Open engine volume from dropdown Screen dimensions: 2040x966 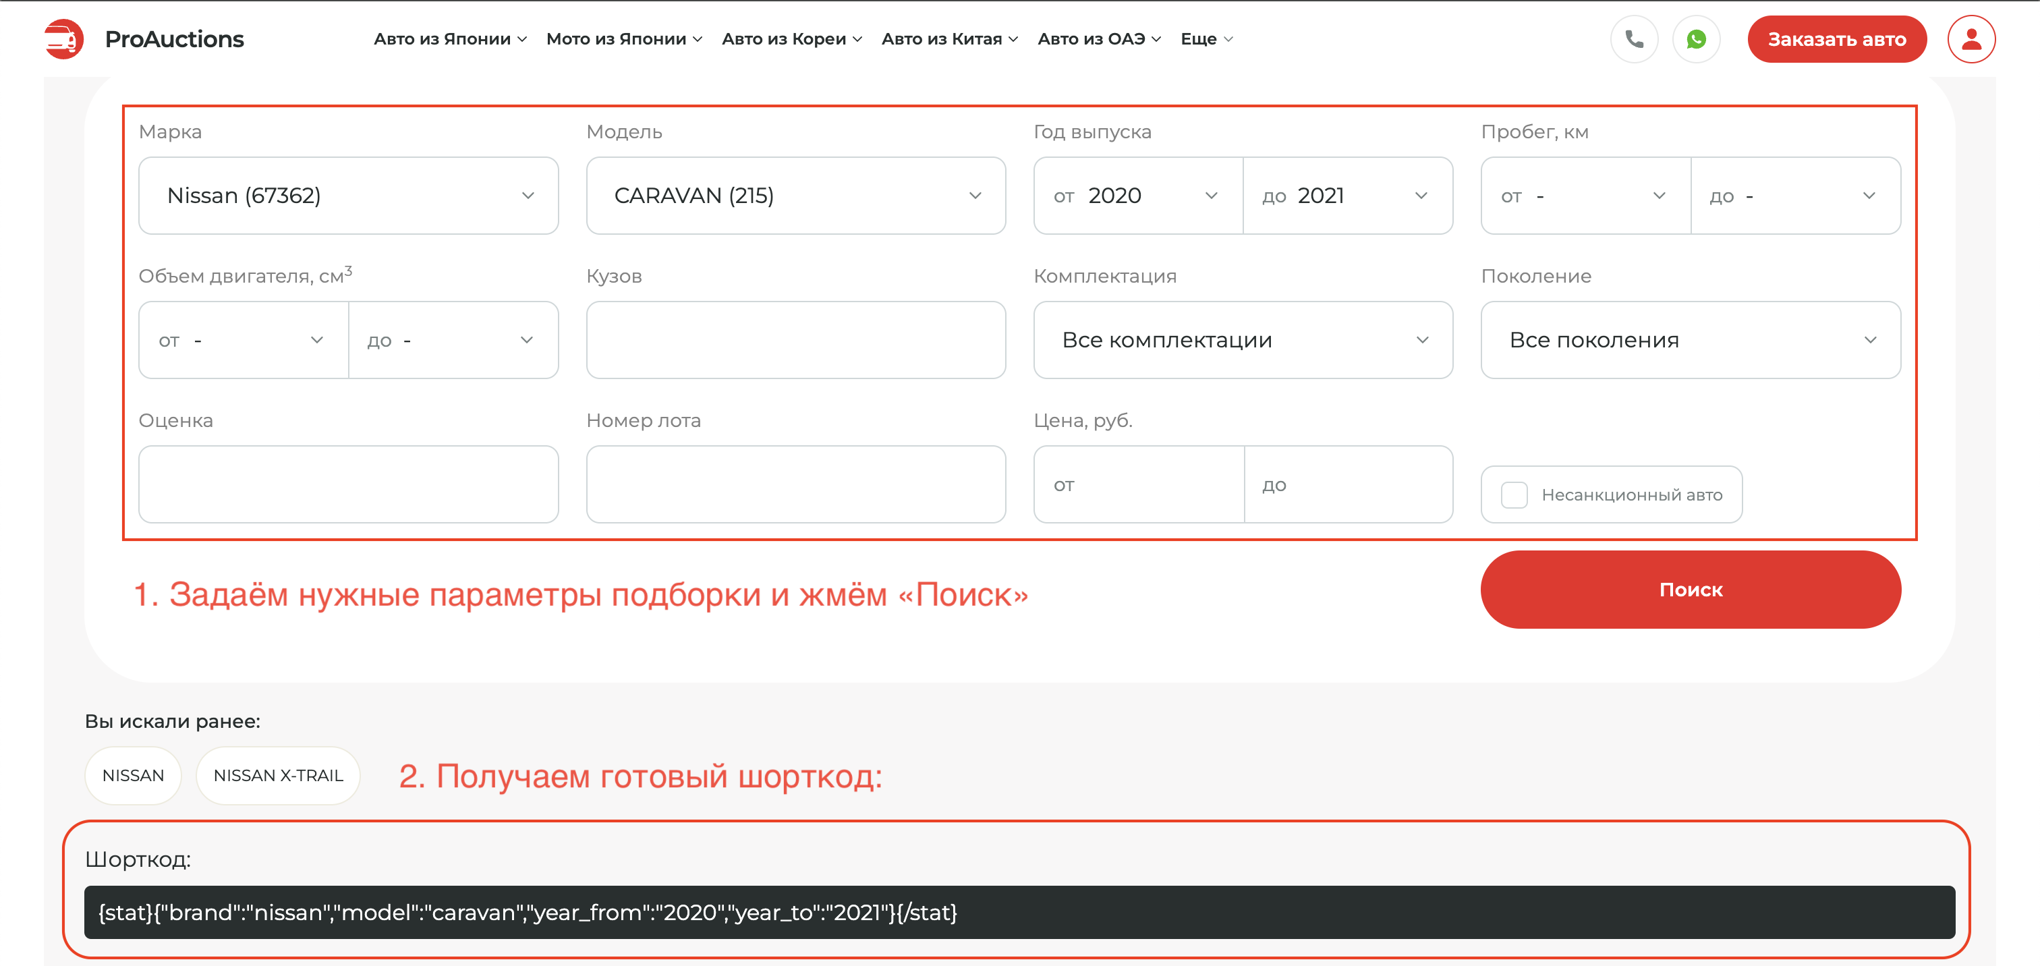[x=243, y=340]
